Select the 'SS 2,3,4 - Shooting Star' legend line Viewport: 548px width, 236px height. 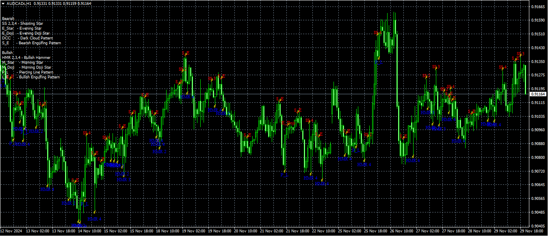point(22,24)
